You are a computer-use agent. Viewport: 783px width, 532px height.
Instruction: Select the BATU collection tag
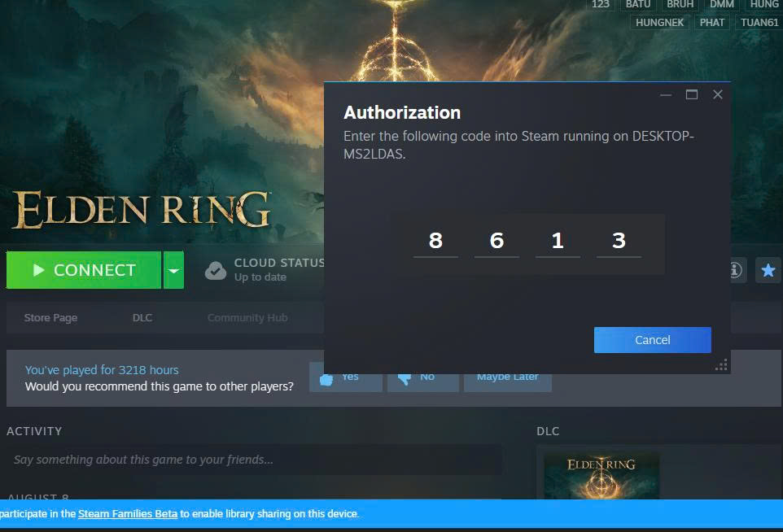tap(638, 5)
